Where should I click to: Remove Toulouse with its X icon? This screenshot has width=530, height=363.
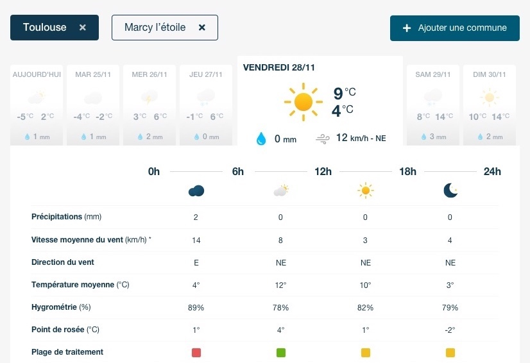[x=83, y=28]
